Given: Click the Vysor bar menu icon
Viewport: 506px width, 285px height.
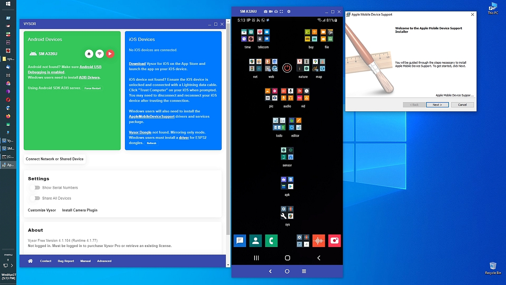Looking at the screenshot, I should (x=304, y=272).
